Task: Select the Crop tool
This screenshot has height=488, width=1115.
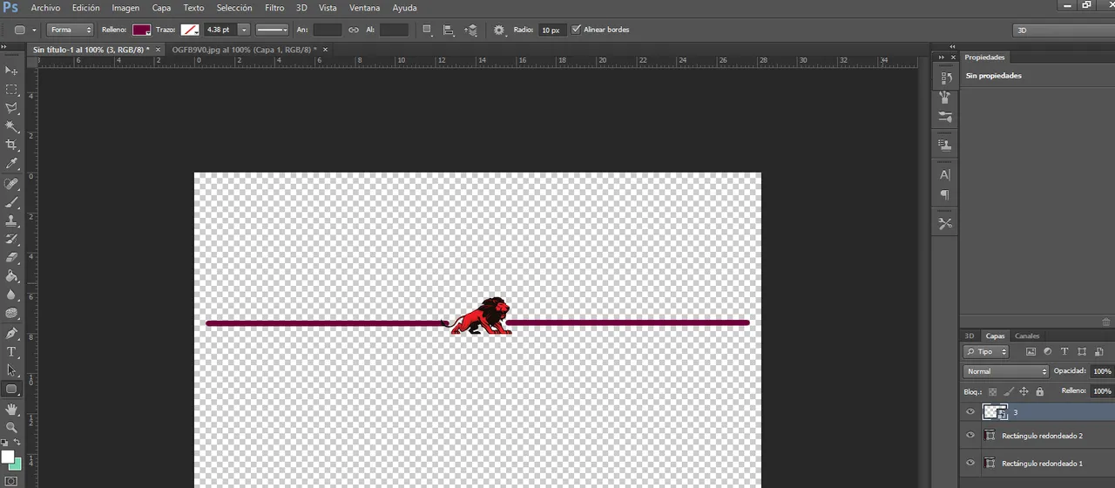Action: coord(11,145)
